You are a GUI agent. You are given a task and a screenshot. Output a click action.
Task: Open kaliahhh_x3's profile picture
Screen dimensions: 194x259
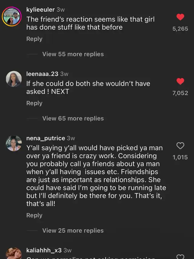(x=14, y=254)
